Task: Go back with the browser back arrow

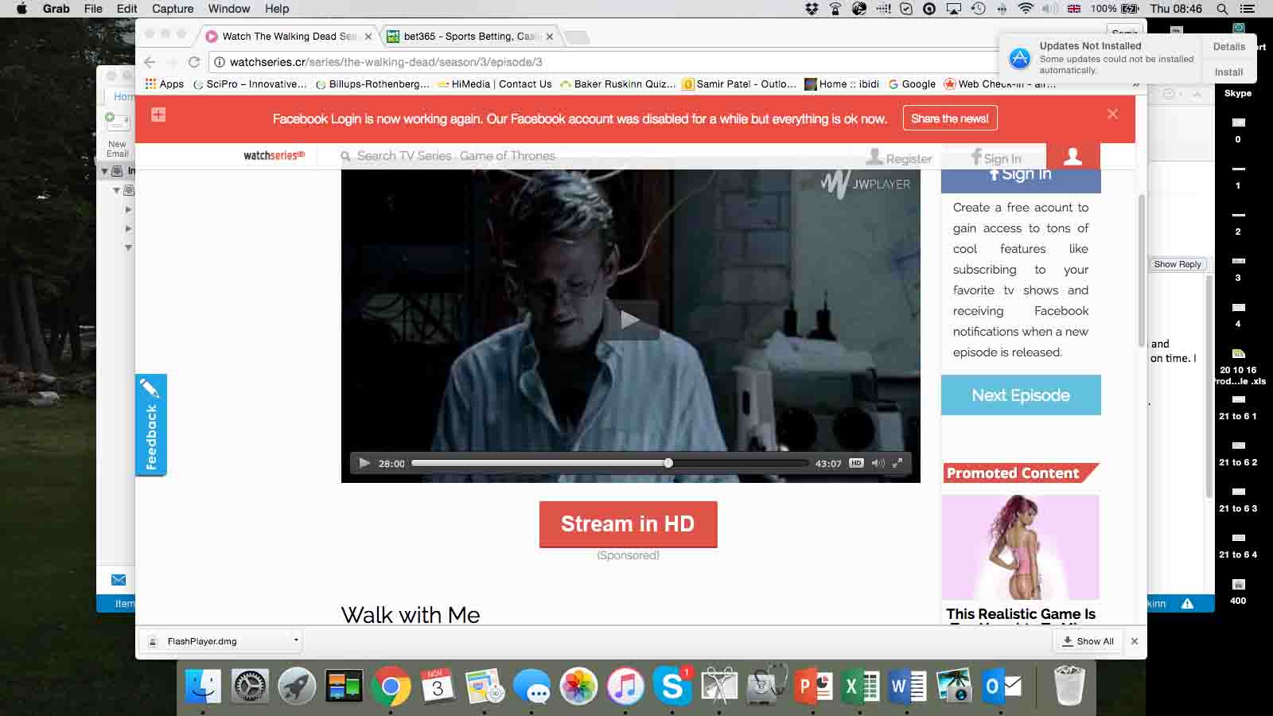Action: click(x=150, y=62)
